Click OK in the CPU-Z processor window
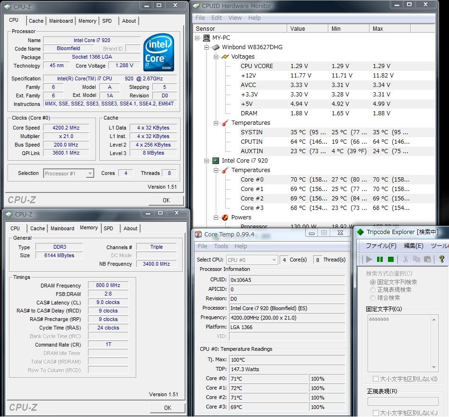449x417 pixels. [166, 200]
